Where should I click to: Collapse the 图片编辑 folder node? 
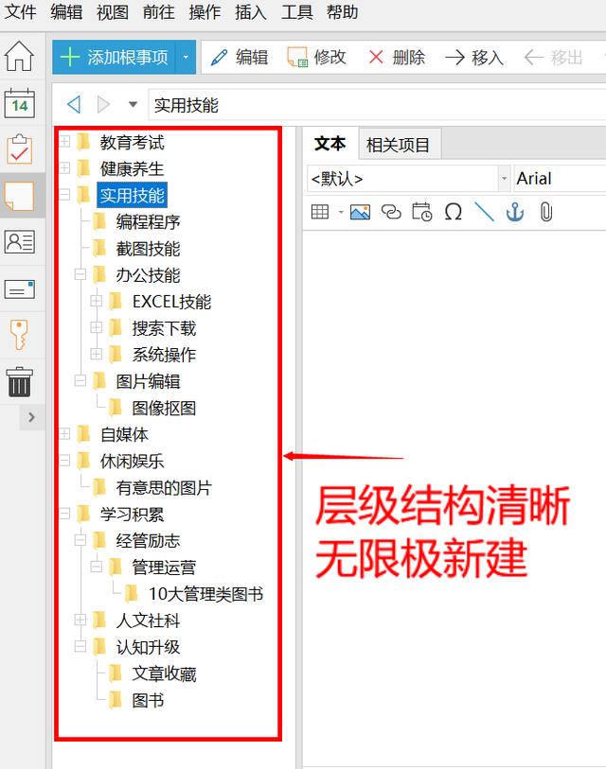[80, 380]
